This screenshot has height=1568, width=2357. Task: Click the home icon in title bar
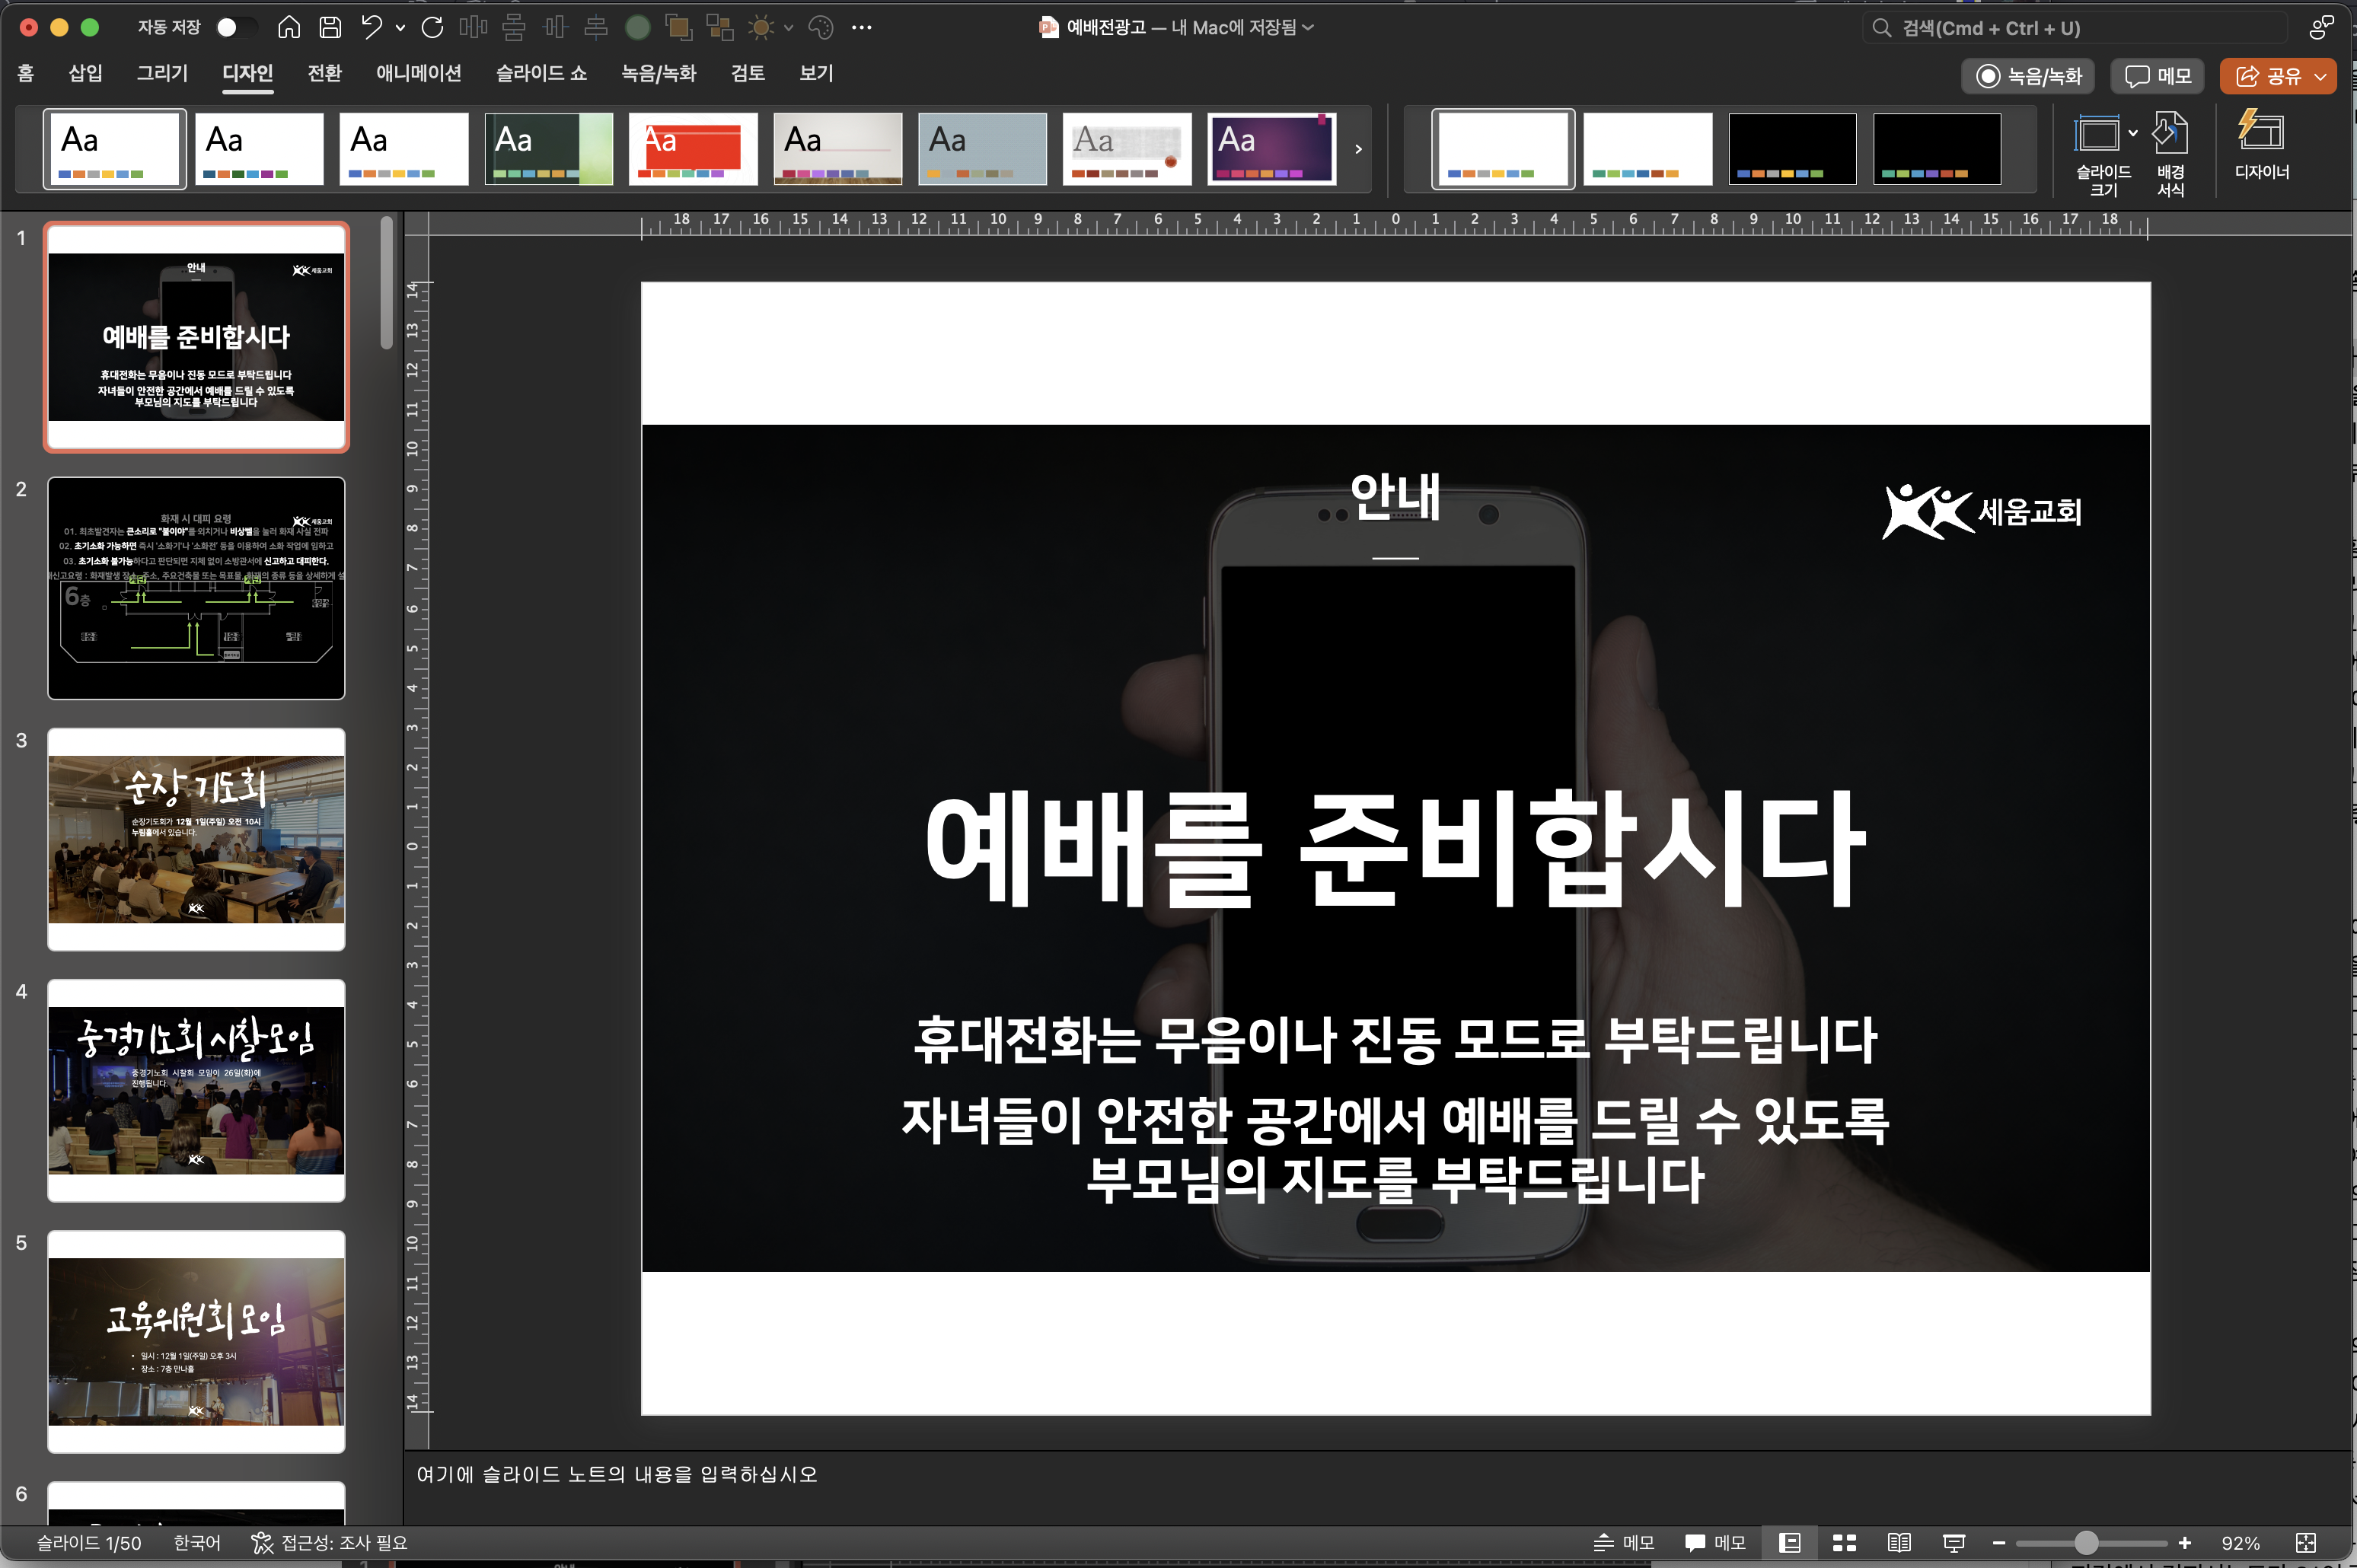coord(289,27)
